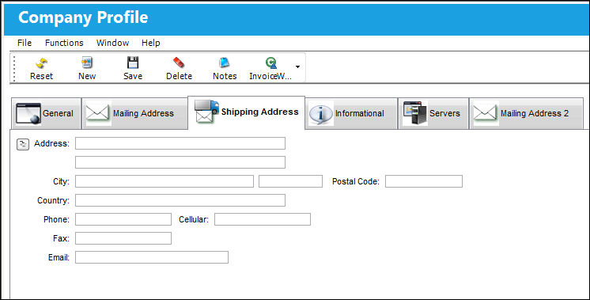Expand the toolbar overflow arrow
The image size is (590, 300).
tap(297, 67)
